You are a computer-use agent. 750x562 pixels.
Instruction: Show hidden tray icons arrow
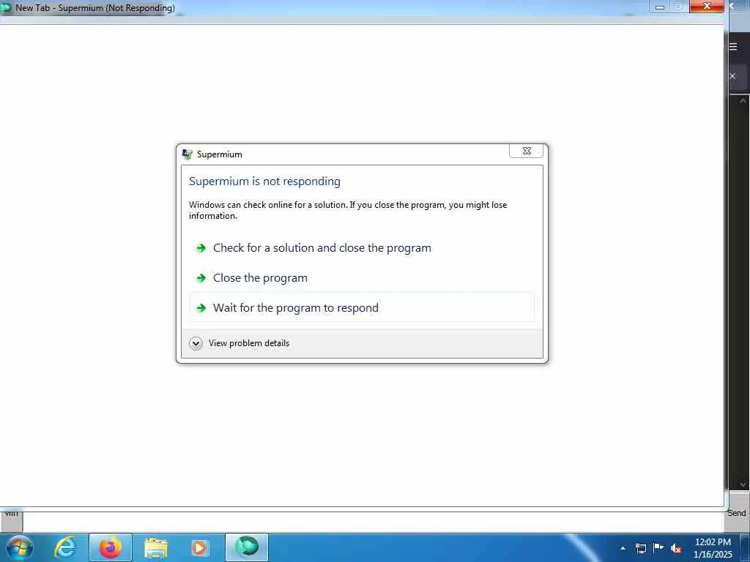click(623, 548)
